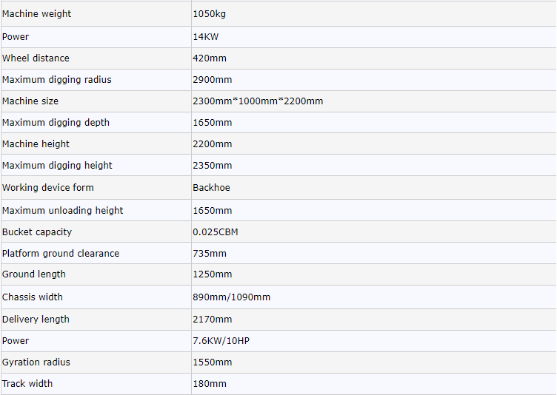
Task: Select the "Machine height" row label
Action: point(36,144)
